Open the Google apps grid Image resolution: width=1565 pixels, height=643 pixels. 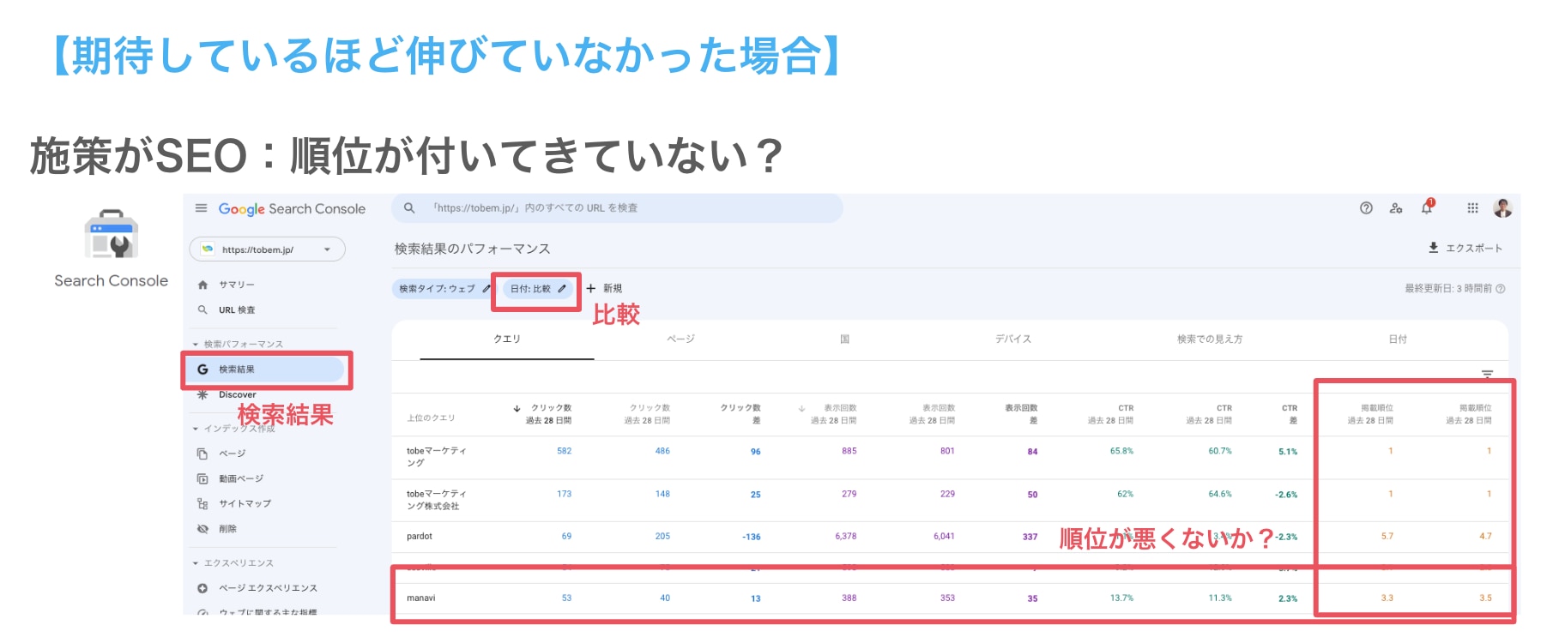[x=1472, y=207]
